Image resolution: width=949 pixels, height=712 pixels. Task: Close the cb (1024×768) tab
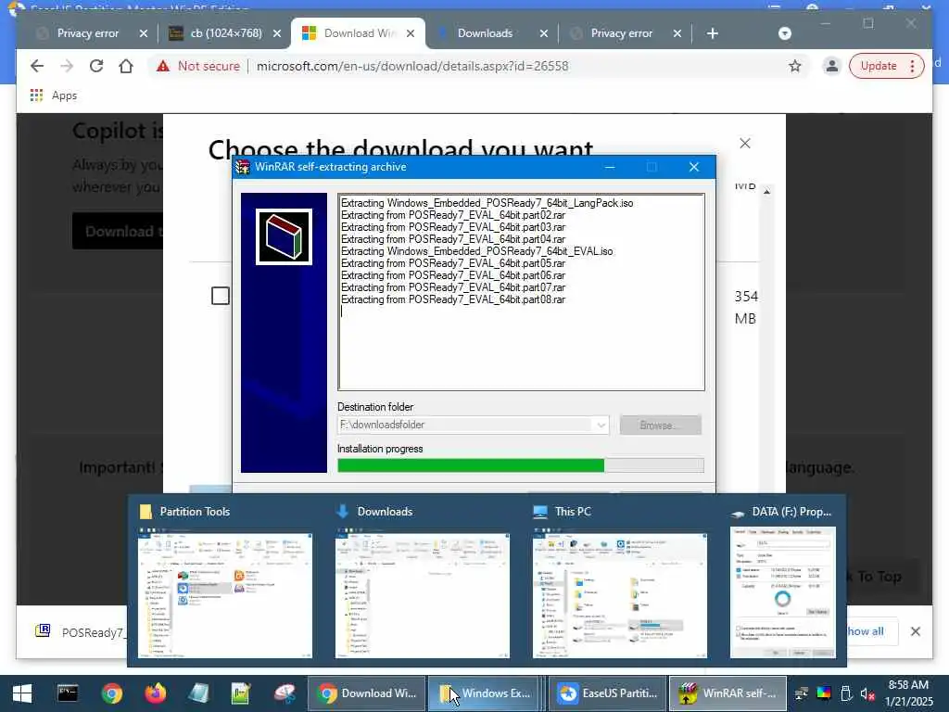tap(276, 33)
